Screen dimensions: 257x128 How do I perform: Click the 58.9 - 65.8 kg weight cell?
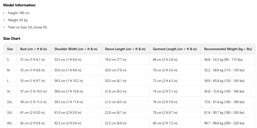click(224, 81)
